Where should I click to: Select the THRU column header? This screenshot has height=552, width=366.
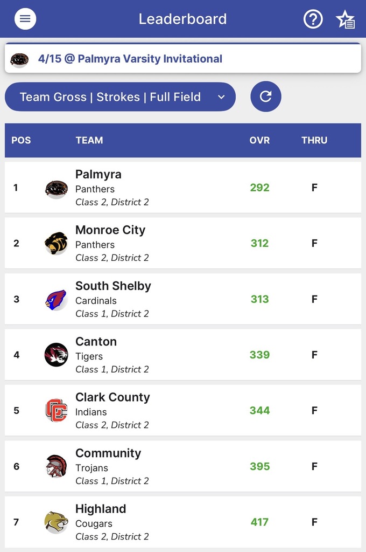point(314,140)
